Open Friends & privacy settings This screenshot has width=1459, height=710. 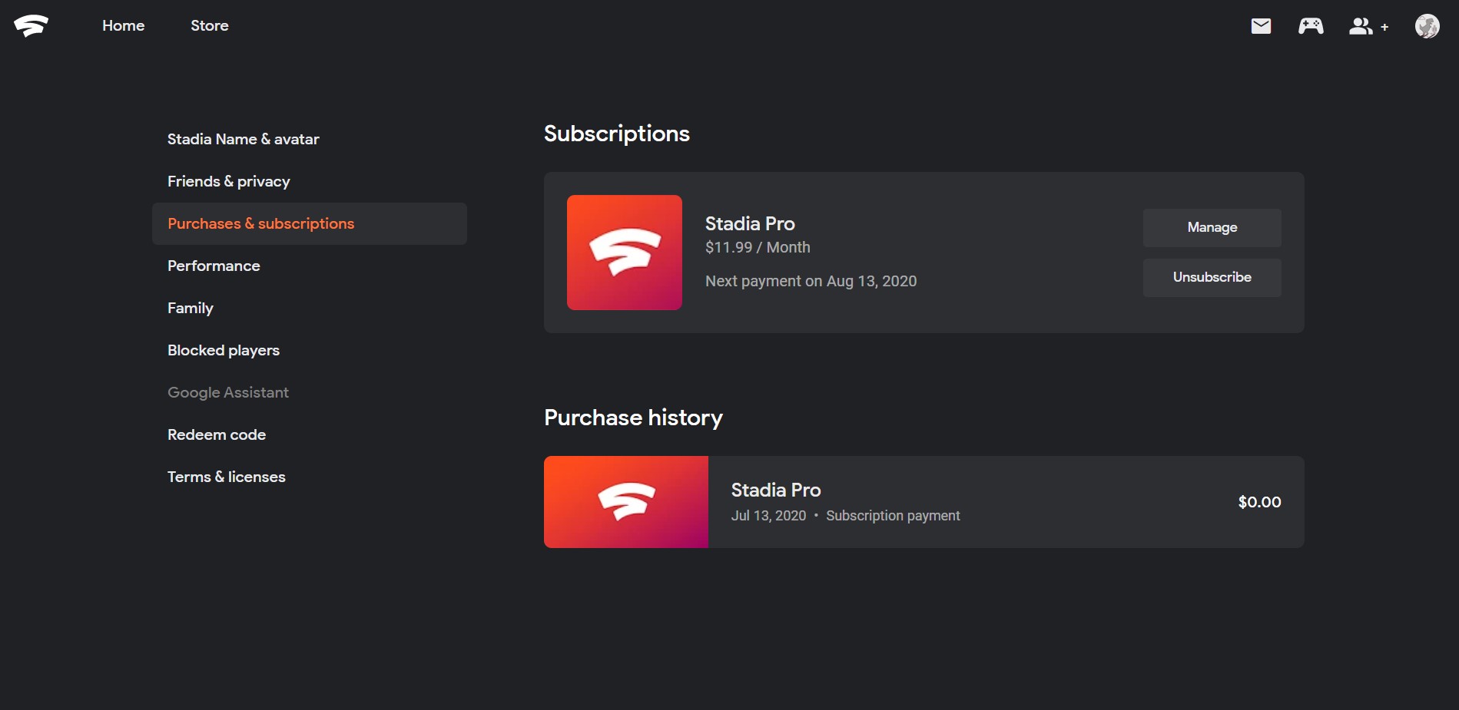(228, 182)
